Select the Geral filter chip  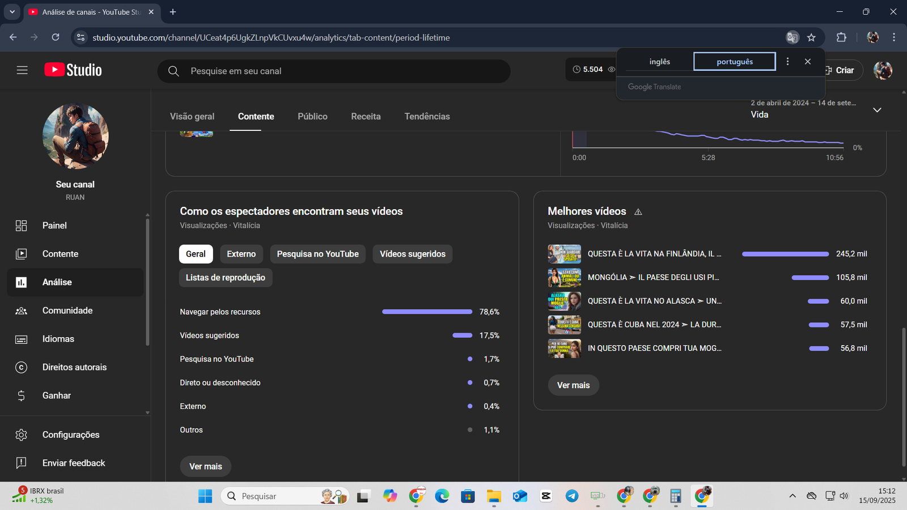(x=196, y=254)
